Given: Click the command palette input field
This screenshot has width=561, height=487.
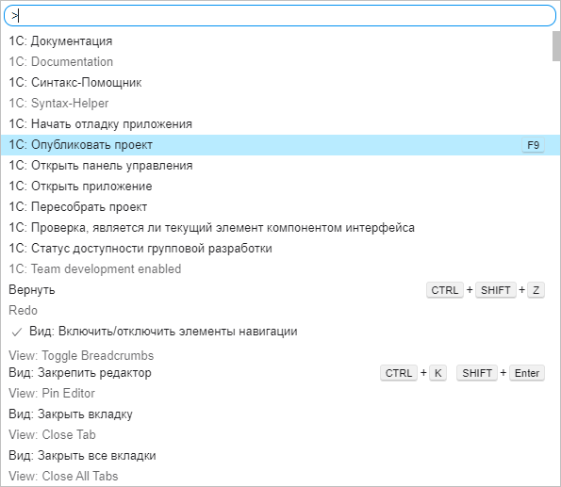Looking at the screenshot, I should click(280, 16).
